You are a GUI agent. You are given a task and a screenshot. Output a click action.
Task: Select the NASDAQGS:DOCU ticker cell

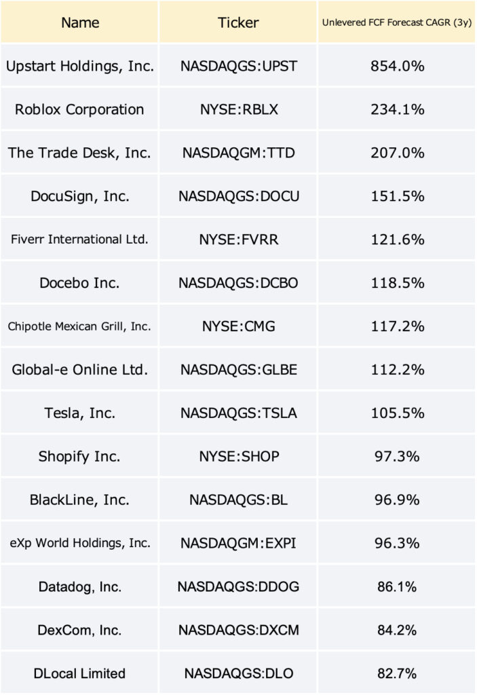coord(239,196)
